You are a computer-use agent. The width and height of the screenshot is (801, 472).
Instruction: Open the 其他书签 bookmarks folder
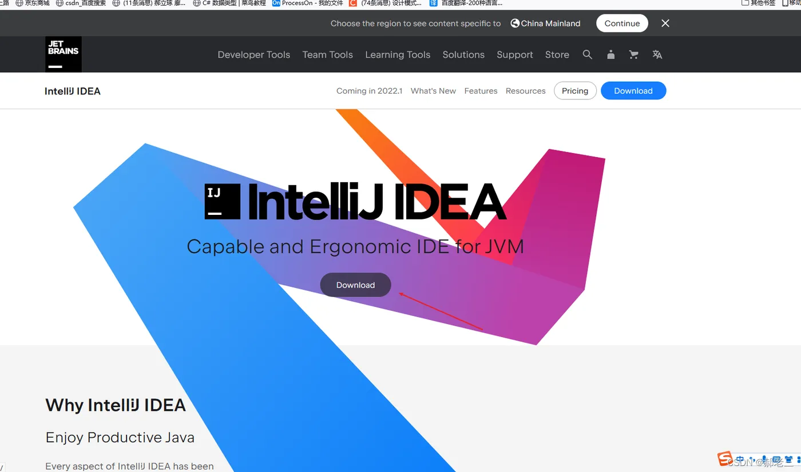click(759, 3)
